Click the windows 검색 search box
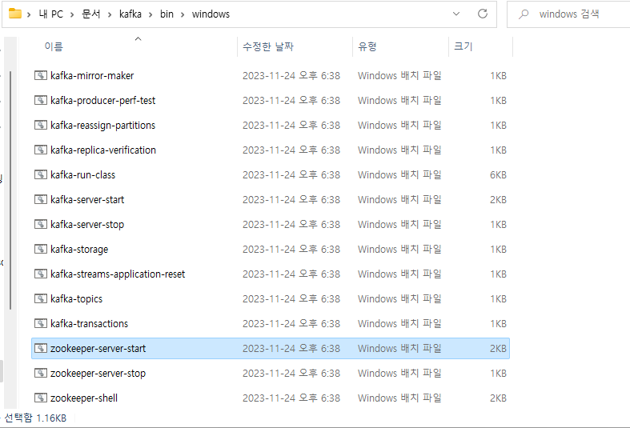 pyautogui.click(x=568, y=14)
